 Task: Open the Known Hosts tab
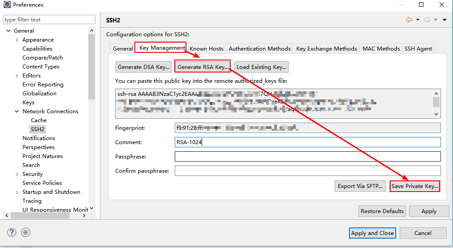point(206,48)
